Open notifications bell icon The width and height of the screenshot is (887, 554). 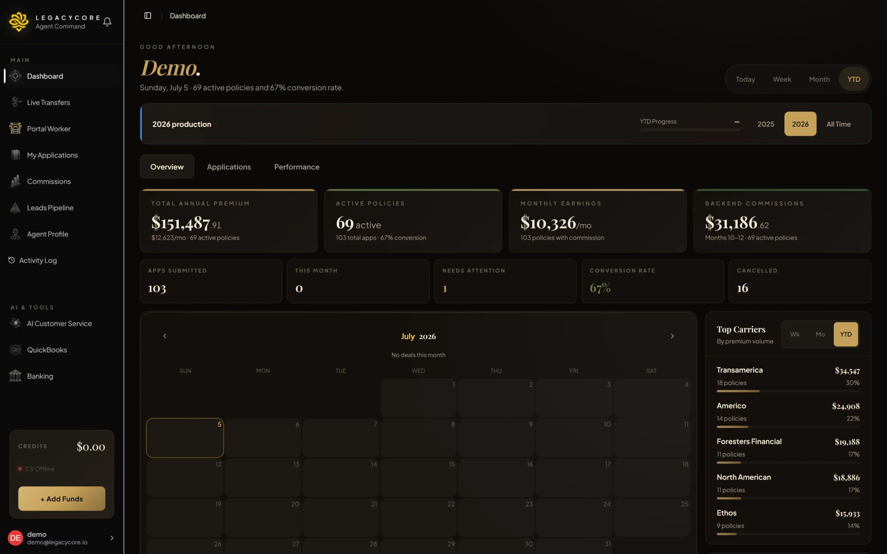coord(107,22)
